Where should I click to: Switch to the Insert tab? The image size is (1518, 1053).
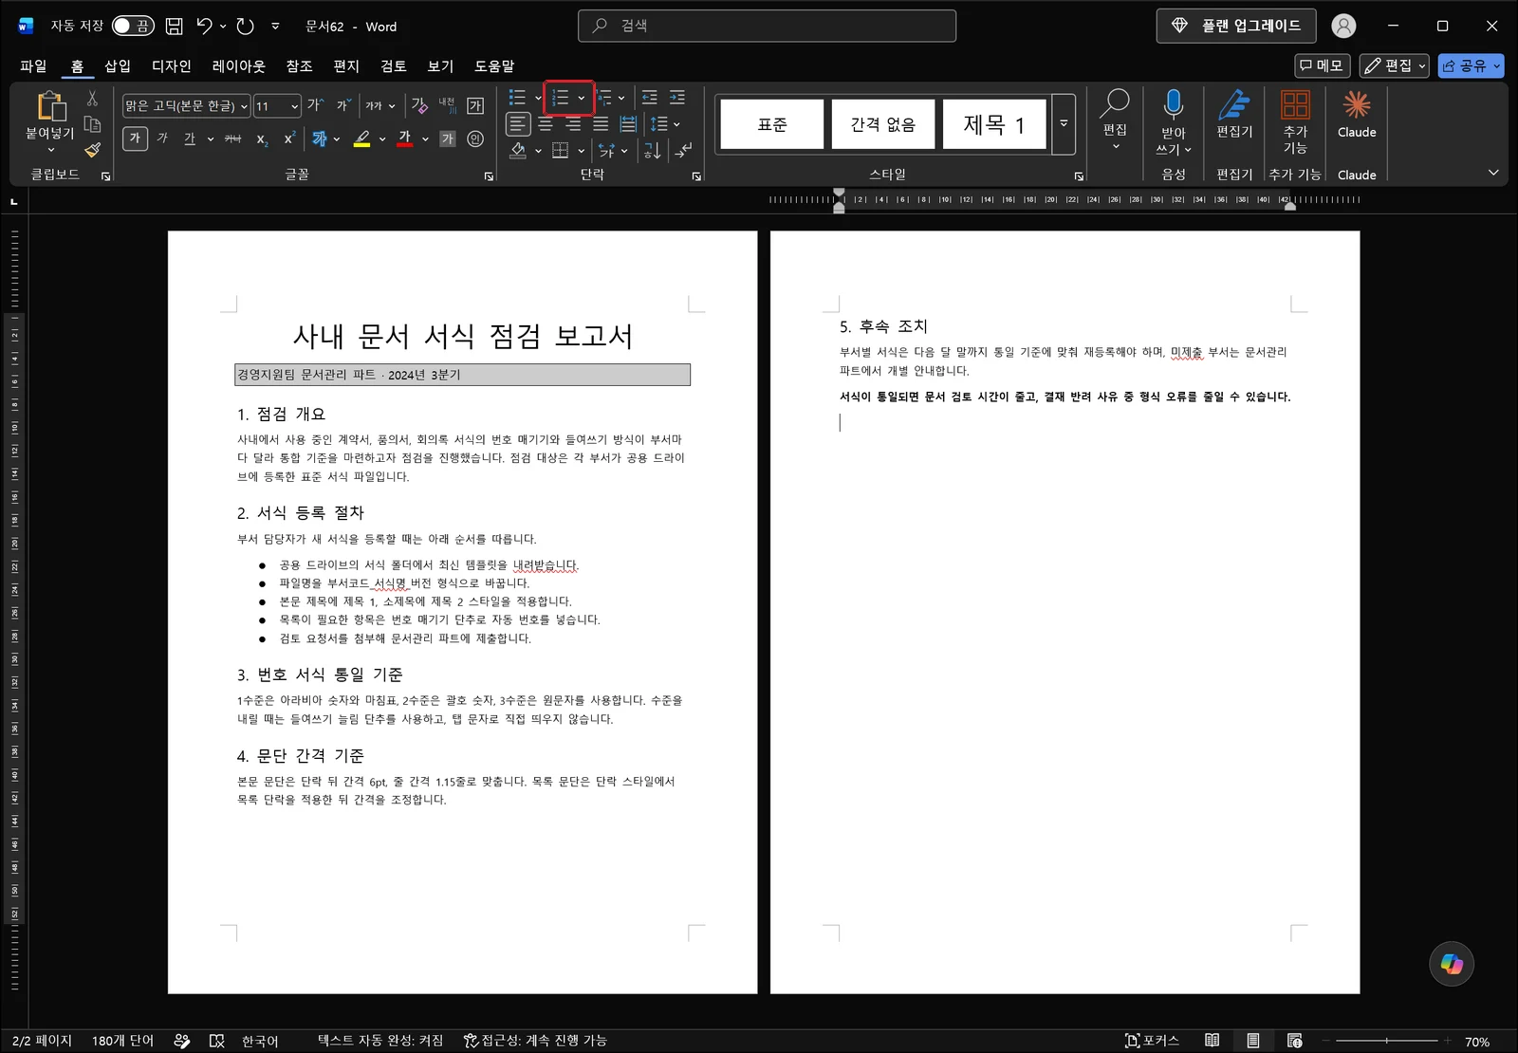click(118, 65)
